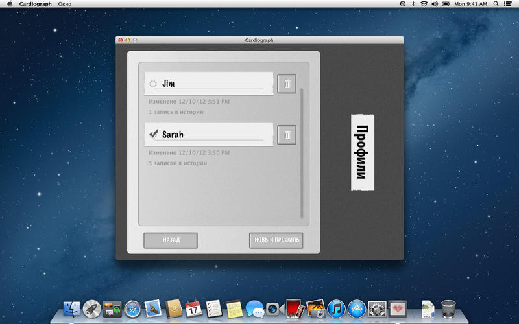Open the Calendar icon showing 17
The image size is (519, 324).
[x=193, y=308]
